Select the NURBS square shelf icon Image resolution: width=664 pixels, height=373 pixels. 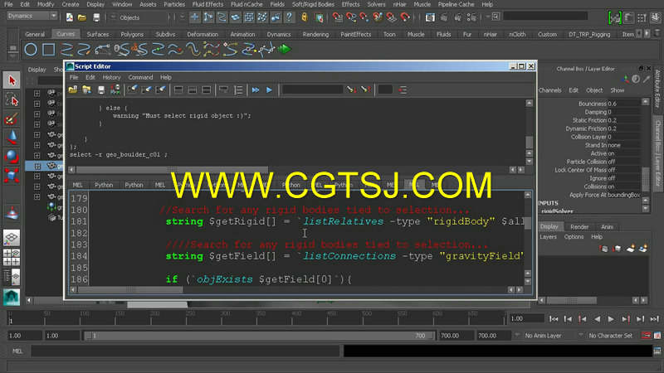(48, 50)
